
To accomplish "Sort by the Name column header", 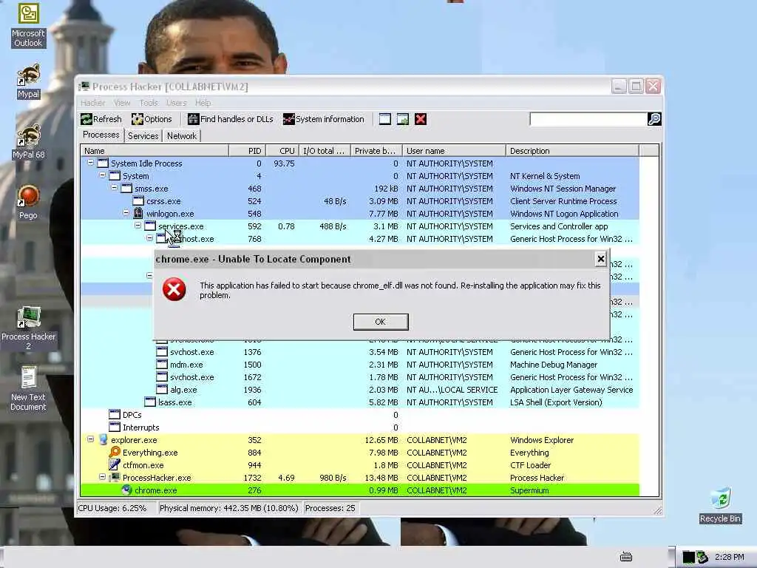I will [155, 151].
